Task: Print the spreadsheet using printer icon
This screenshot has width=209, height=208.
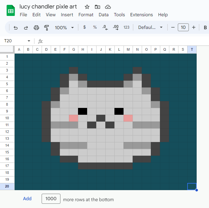Action: coord(36,28)
